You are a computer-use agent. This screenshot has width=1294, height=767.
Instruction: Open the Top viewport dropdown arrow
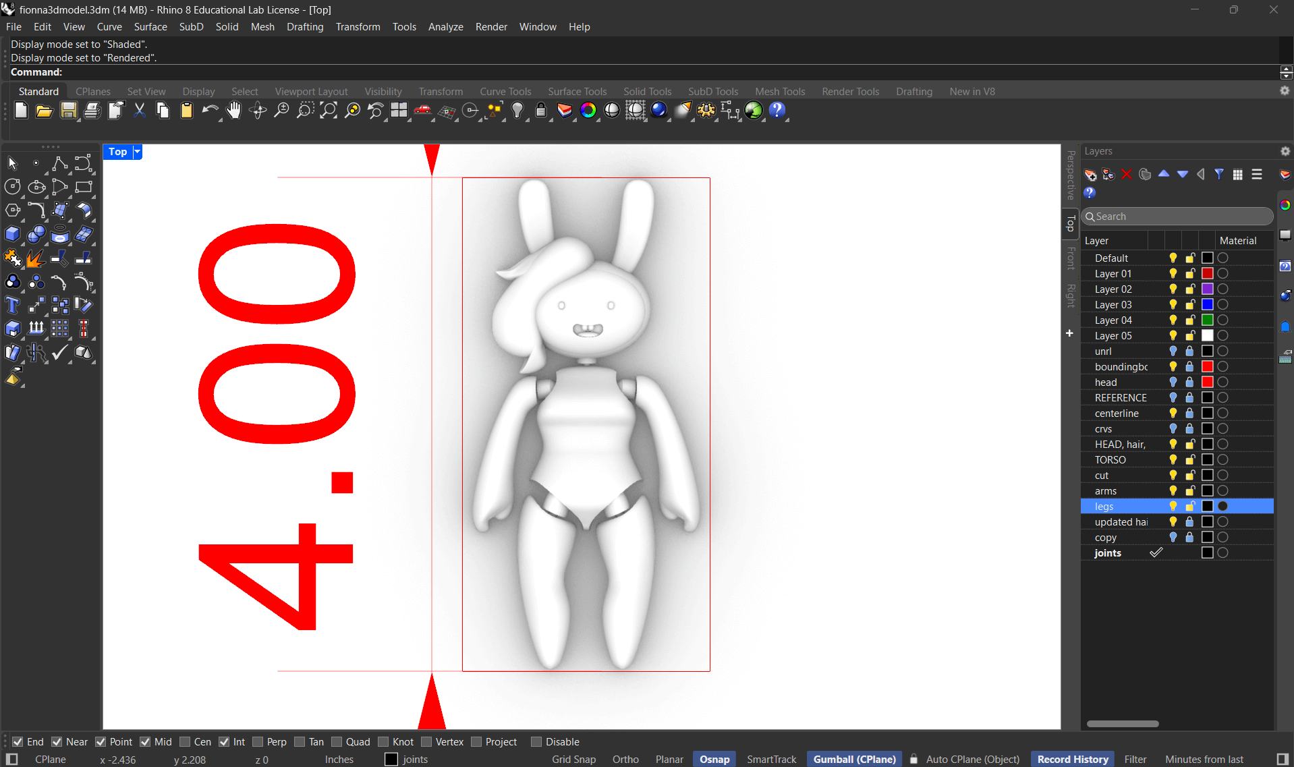pyautogui.click(x=137, y=152)
